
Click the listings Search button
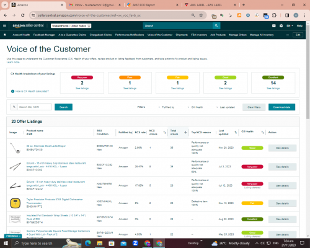(63, 107)
